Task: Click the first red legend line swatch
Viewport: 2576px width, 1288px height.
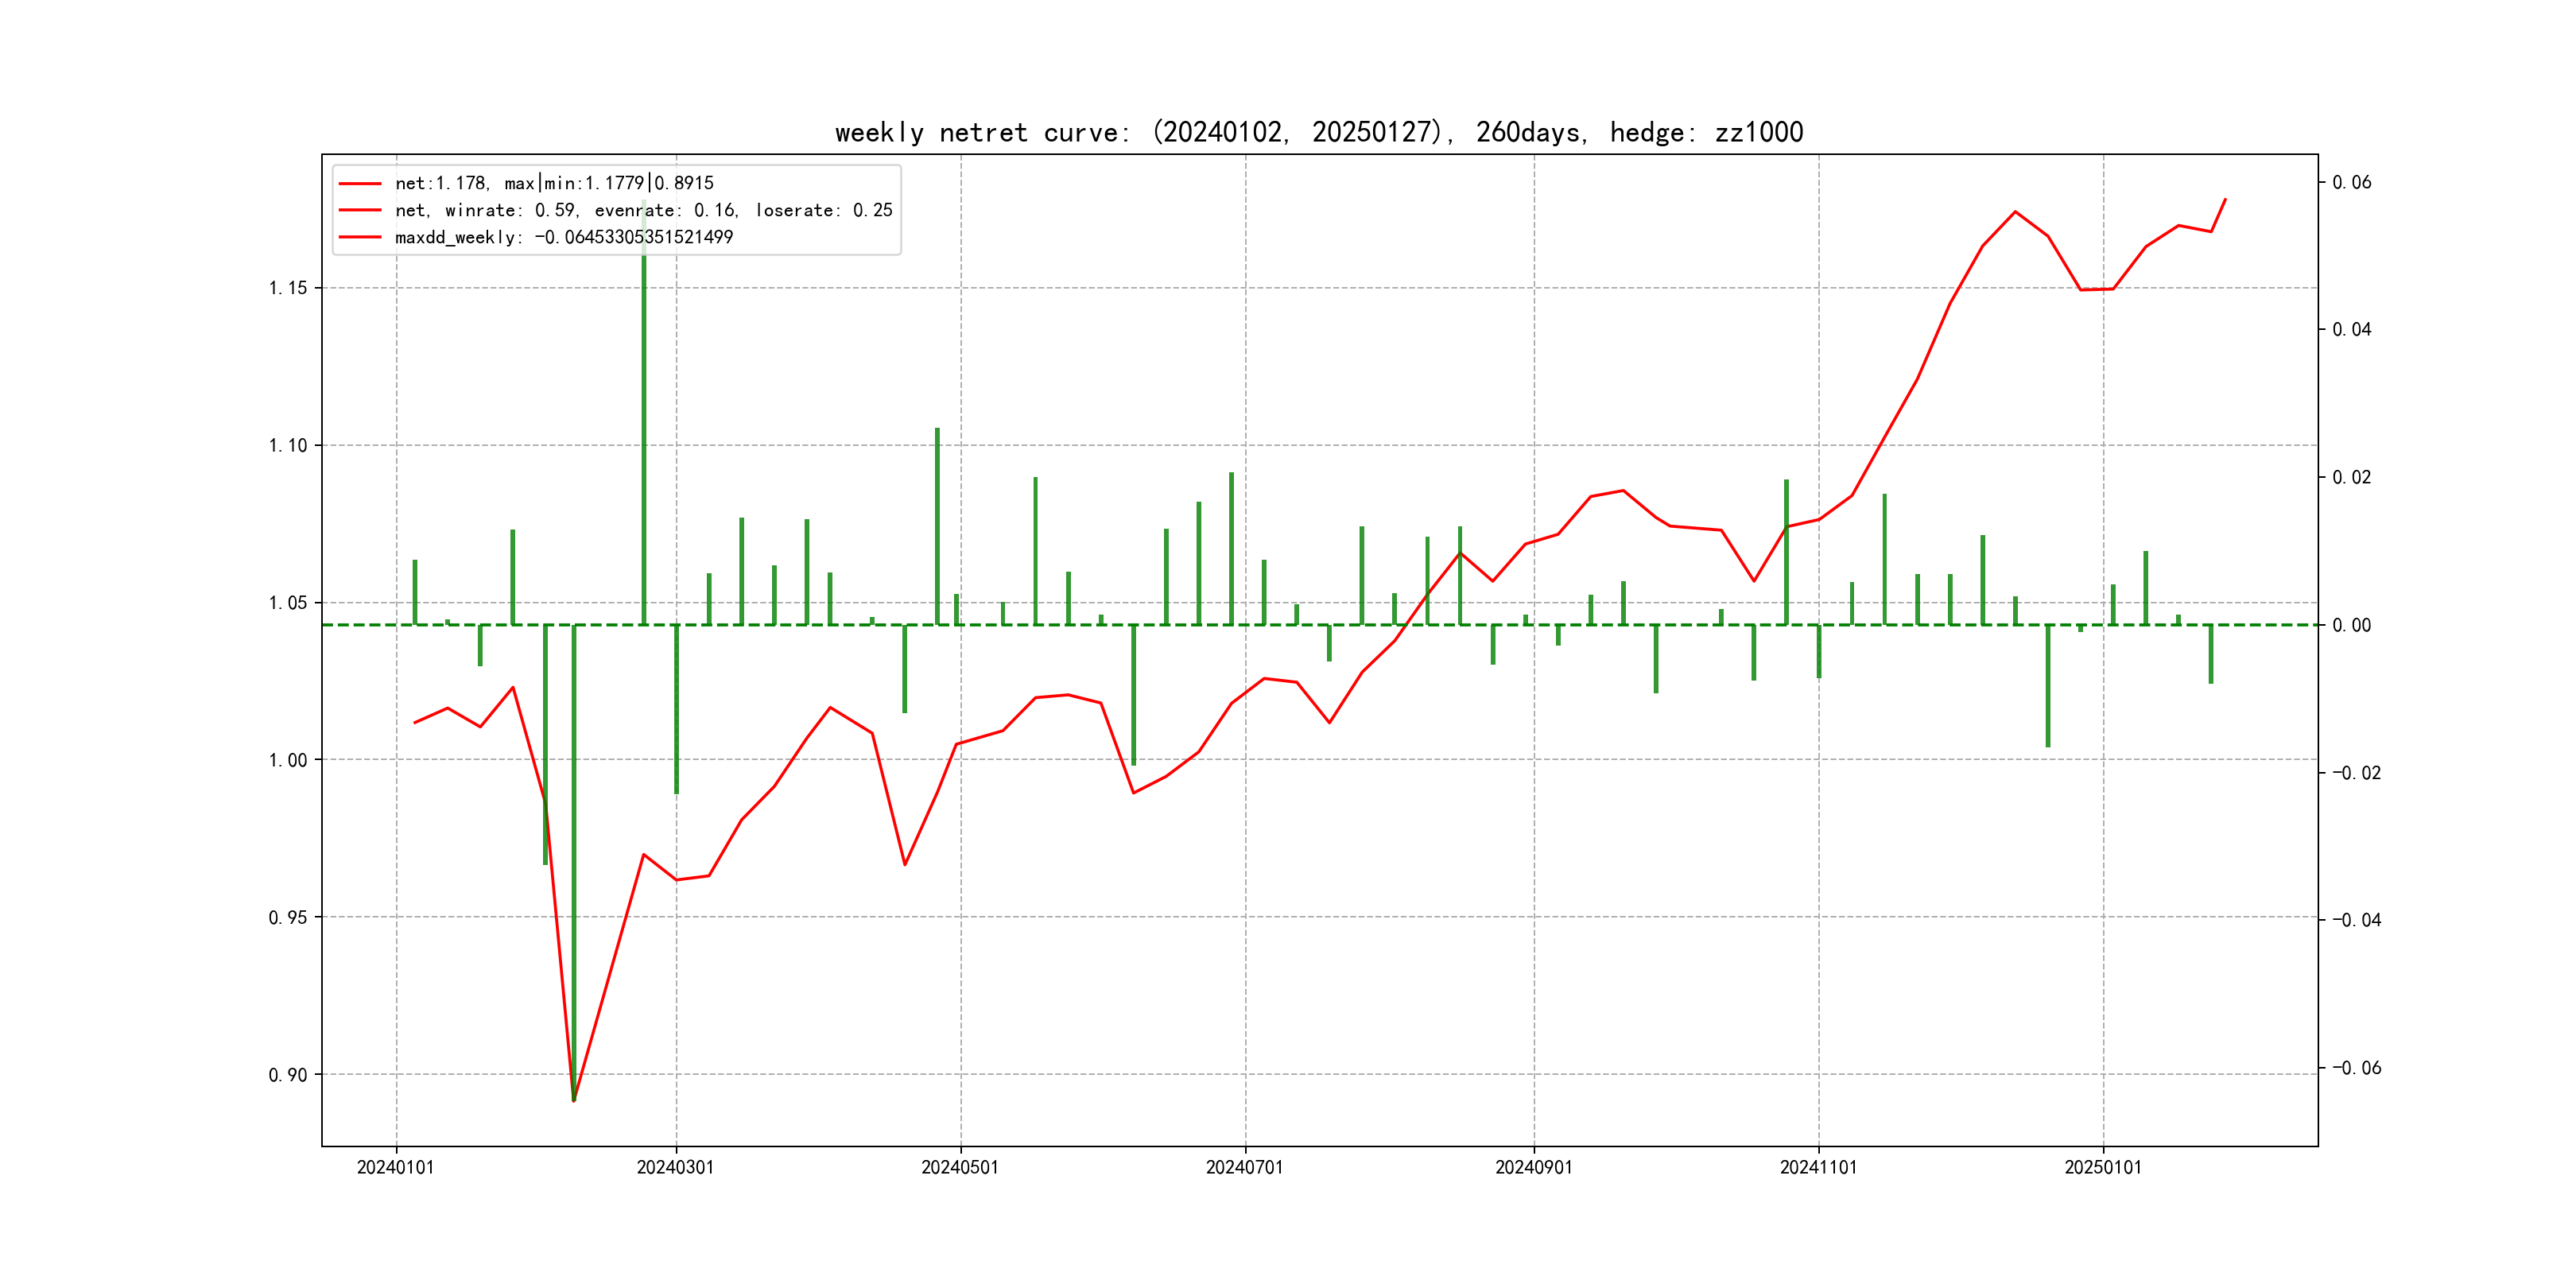Action: (x=360, y=183)
